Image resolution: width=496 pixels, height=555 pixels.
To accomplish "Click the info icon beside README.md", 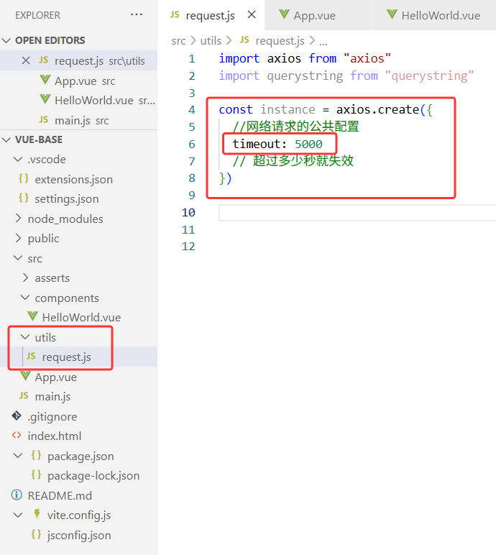I will [x=17, y=495].
